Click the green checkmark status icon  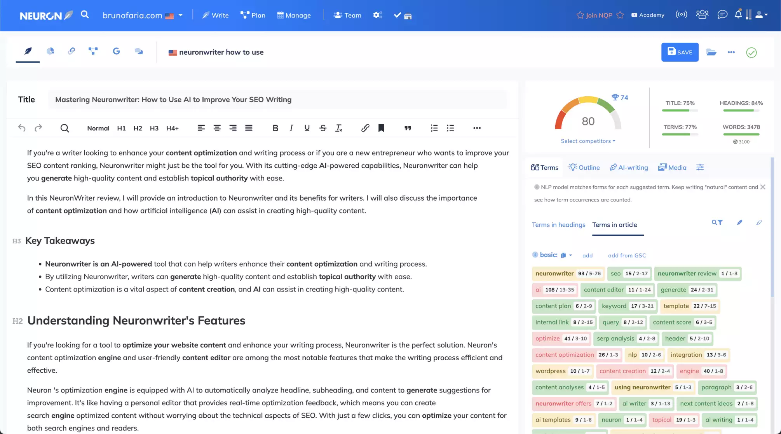tap(751, 52)
